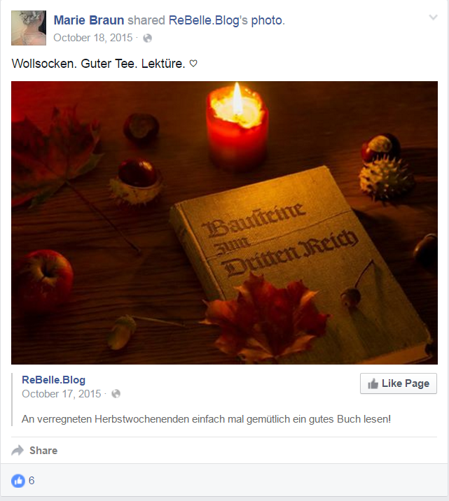Image resolution: width=449 pixels, height=501 pixels.
Task: Click the October 18, 2015 timestamp
Action: tap(92, 38)
